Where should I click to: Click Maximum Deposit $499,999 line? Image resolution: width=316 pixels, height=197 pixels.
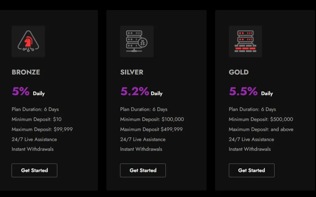click(151, 129)
